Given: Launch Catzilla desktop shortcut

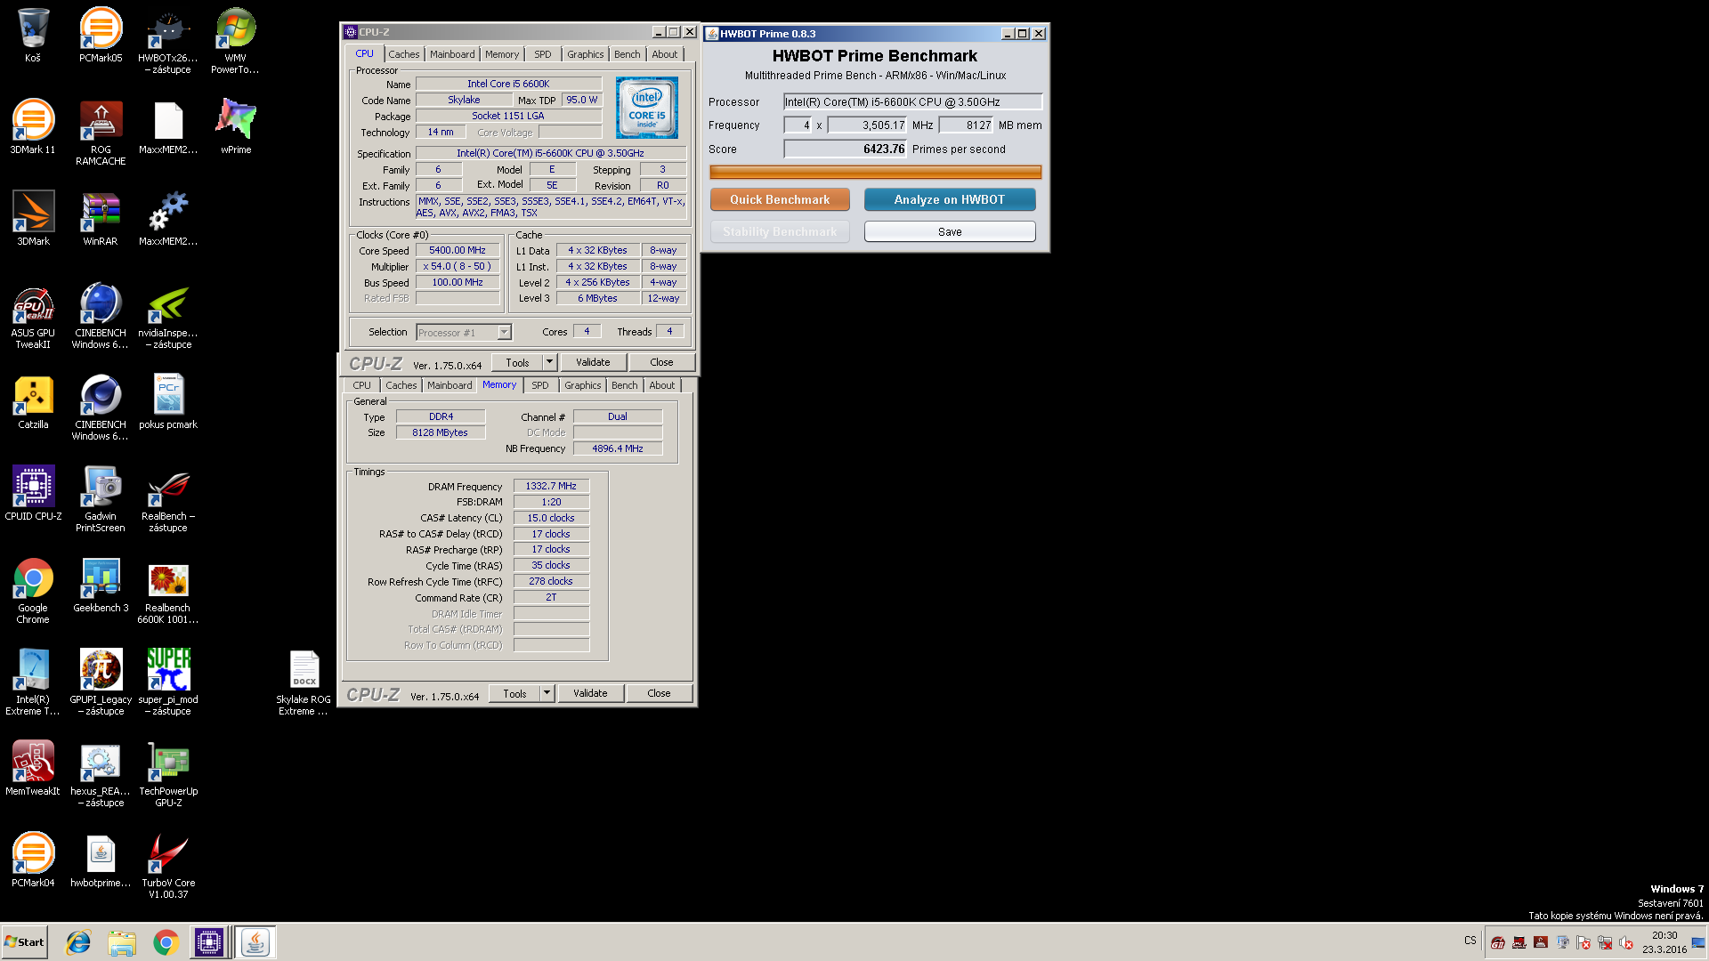Looking at the screenshot, I should click(x=33, y=402).
